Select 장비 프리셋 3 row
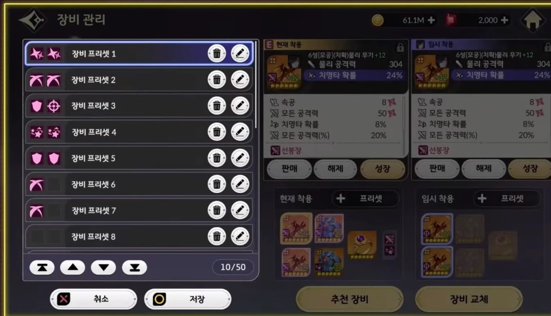The image size is (551, 316). pos(139,106)
